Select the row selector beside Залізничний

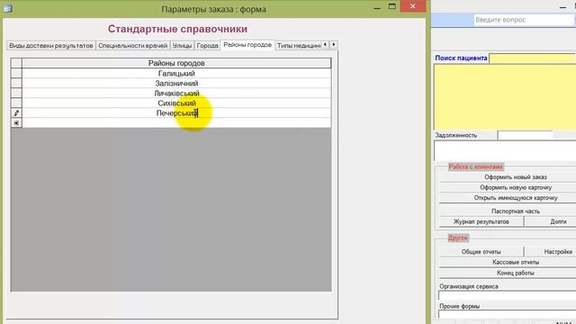coord(16,84)
